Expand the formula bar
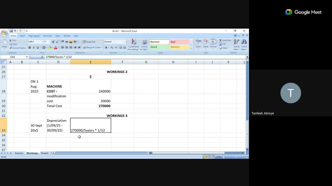This screenshot has height=186, width=332. (247, 57)
